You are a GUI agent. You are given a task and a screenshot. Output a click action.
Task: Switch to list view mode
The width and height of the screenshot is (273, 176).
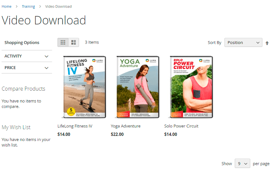[73, 42]
